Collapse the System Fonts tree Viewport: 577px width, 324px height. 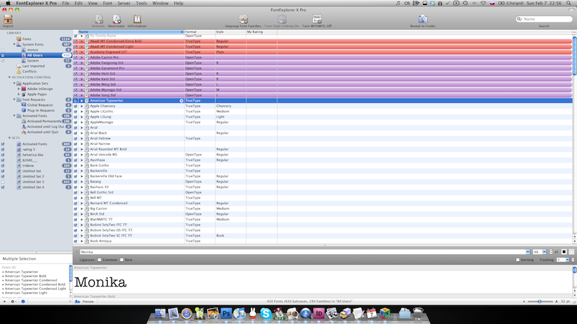[14, 44]
